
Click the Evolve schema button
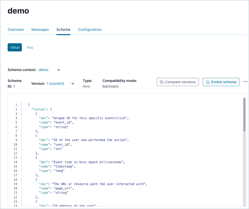pos(221,82)
